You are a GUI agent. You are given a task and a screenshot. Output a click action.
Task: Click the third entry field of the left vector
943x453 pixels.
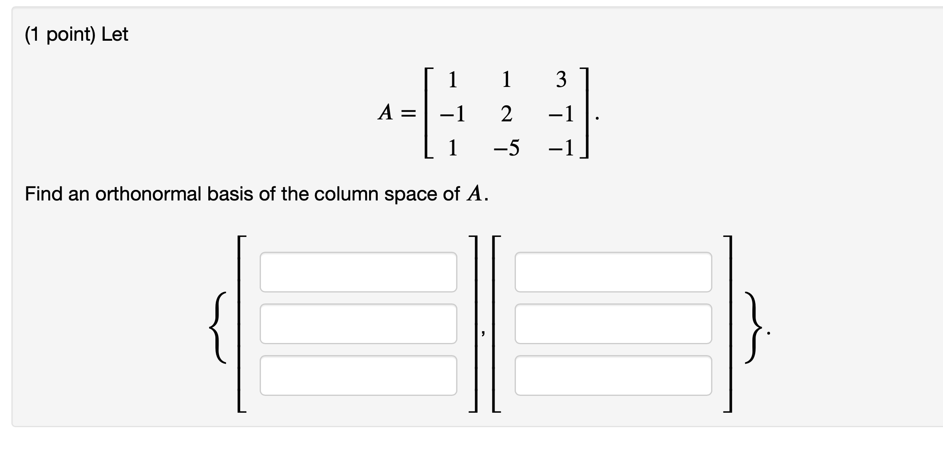tap(359, 376)
